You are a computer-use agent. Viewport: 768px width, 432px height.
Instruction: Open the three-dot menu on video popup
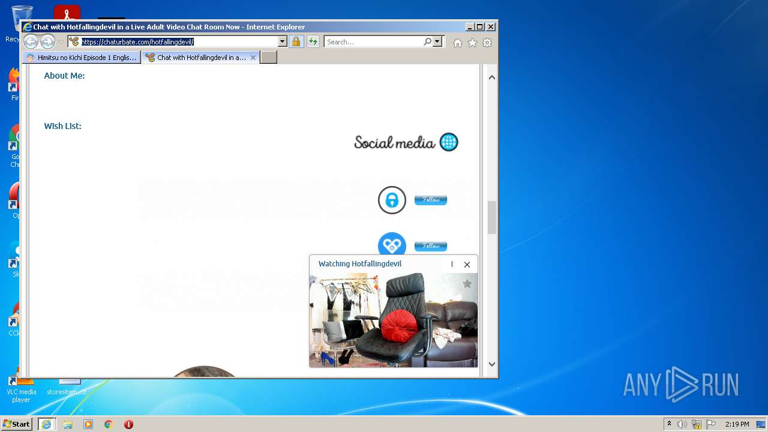point(452,264)
